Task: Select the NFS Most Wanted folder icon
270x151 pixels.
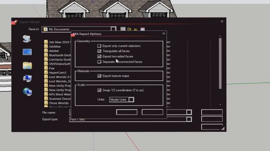Action: point(46,94)
